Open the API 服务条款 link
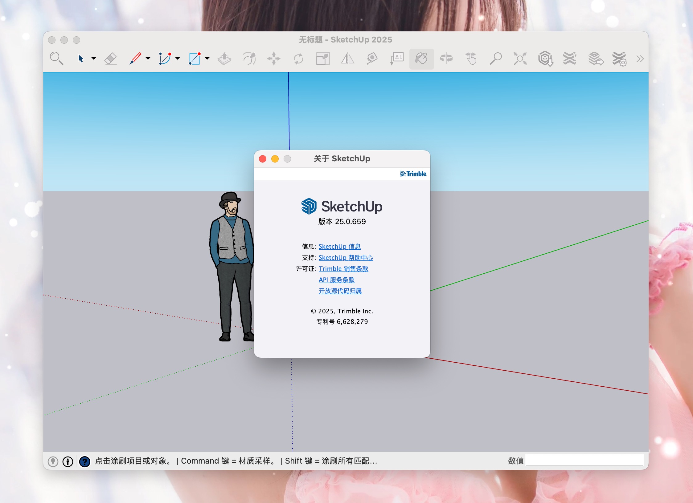This screenshot has width=693, height=503. (x=337, y=280)
